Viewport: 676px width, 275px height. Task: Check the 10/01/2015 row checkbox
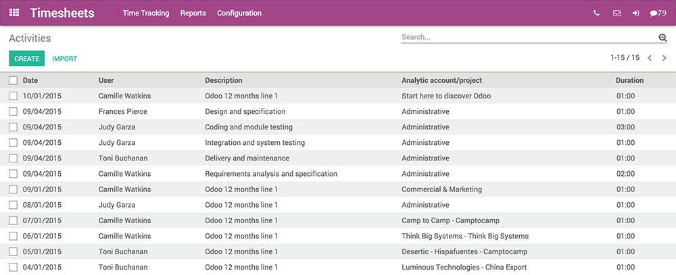tap(14, 96)
